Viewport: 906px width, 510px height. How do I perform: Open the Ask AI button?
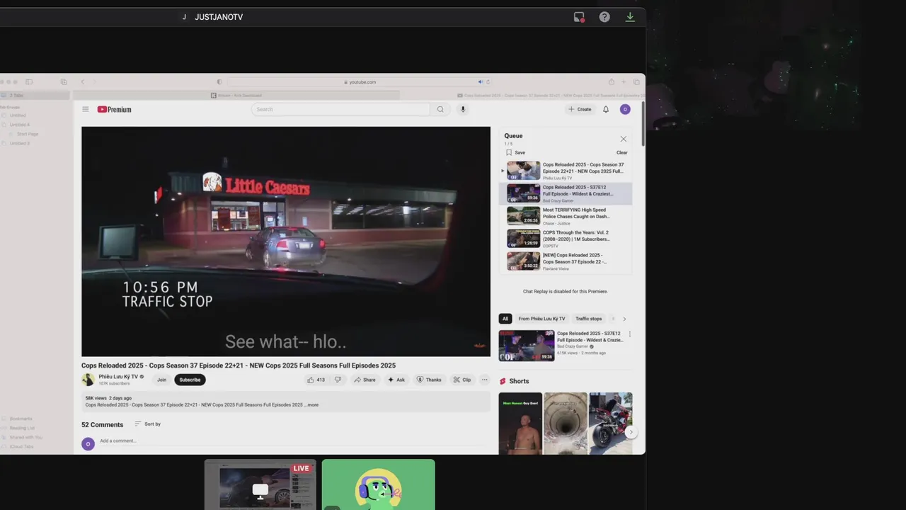(x=396, y=380)
